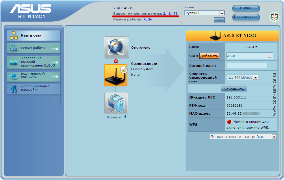The height and width of the screenshot is (180, 284).
Task: Click the client count number 1
Action: (x=125, y=117)
